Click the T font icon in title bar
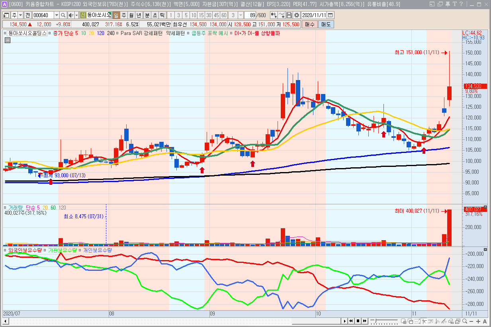Screen dimensions: 491x327 click(454, 4)
